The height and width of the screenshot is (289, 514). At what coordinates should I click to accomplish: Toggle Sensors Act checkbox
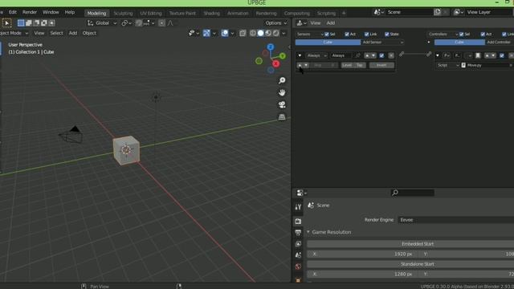[347, 34]
